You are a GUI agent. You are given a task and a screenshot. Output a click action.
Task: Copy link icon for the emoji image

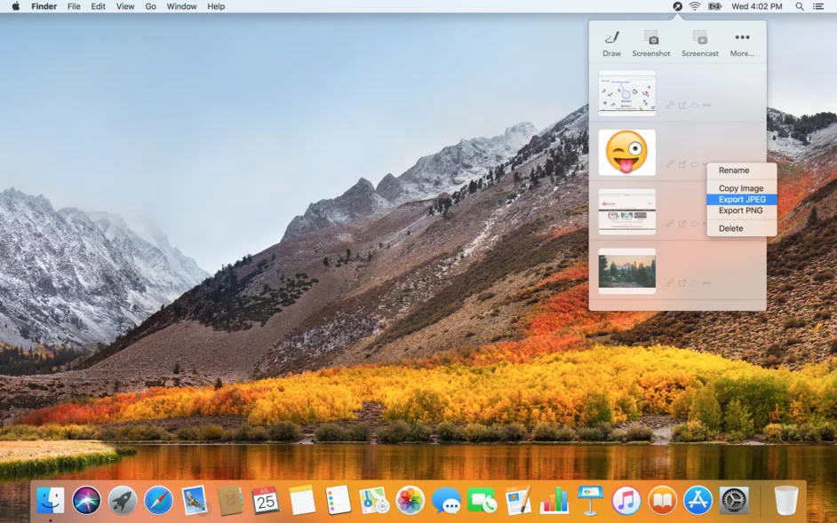pyautogui.click(x=670, y=164)
